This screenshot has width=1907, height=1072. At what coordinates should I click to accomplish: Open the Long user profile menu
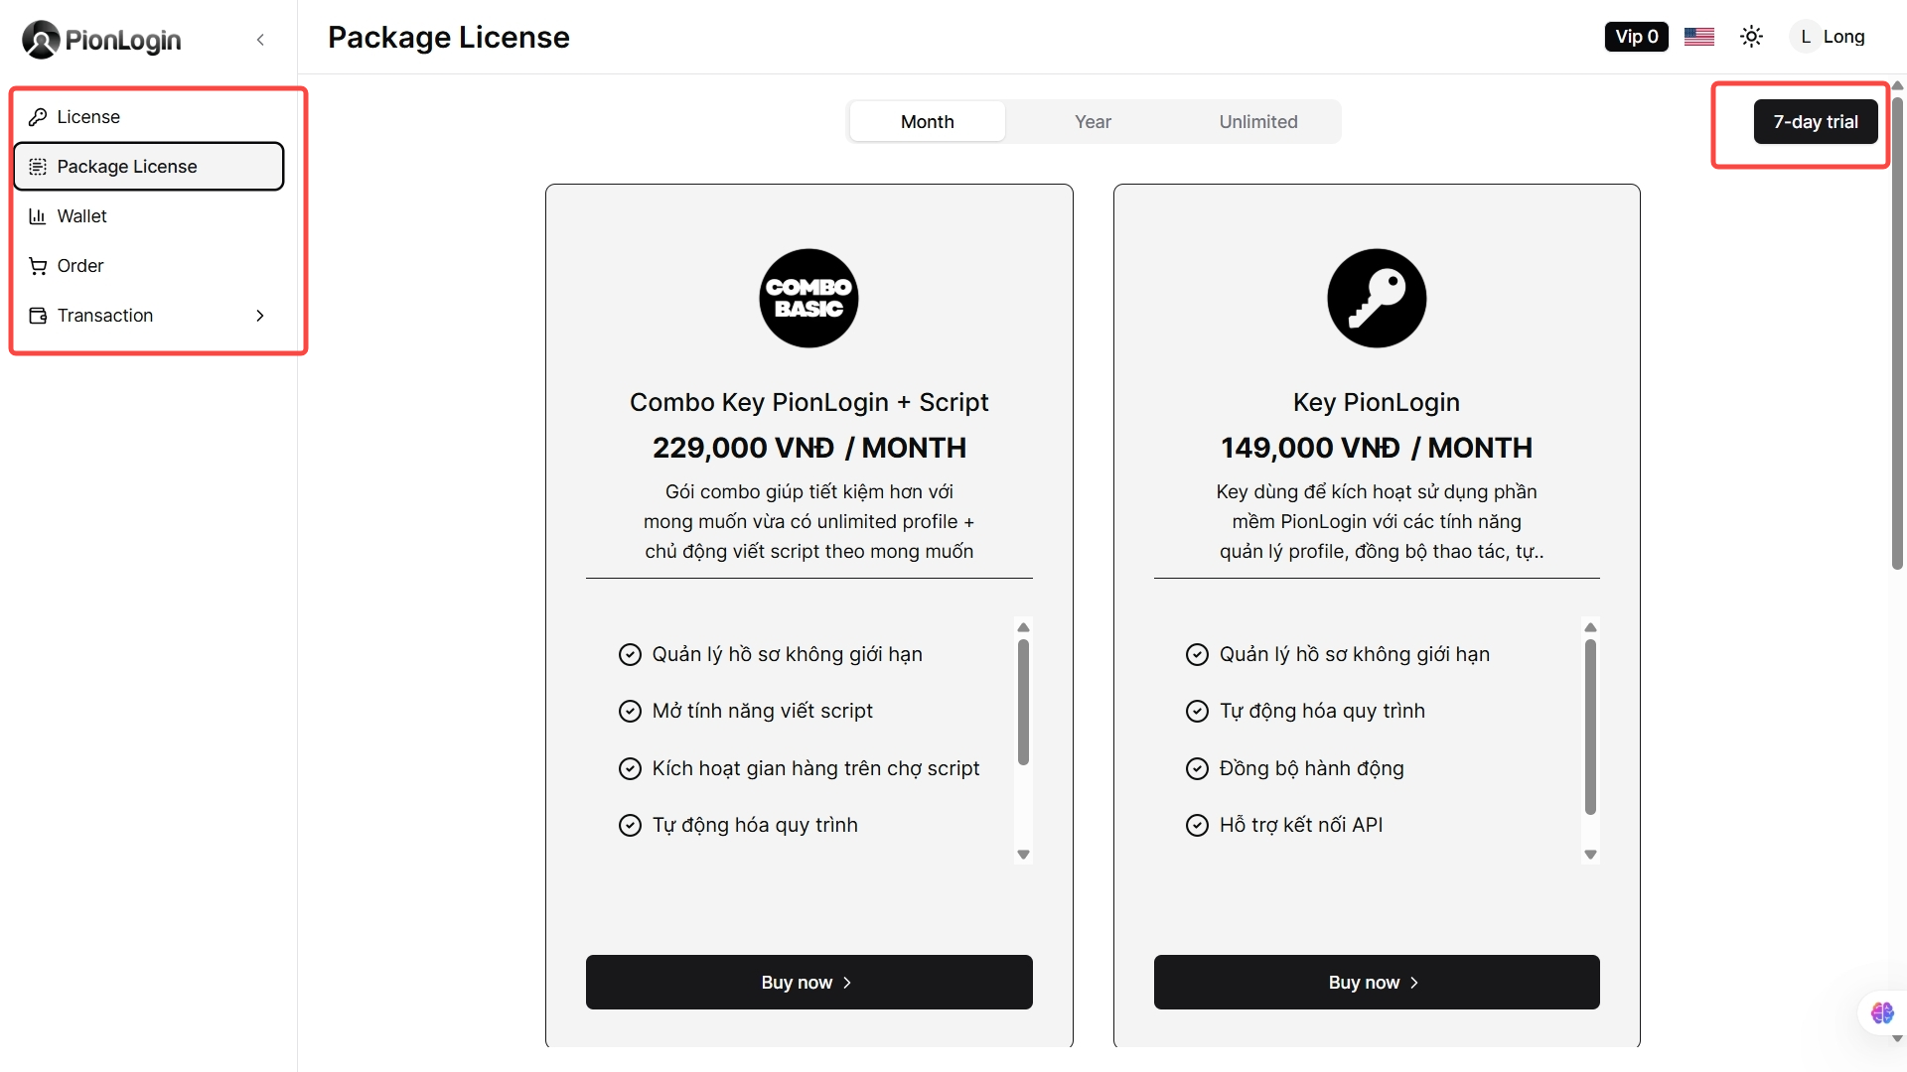(1830, 37)
